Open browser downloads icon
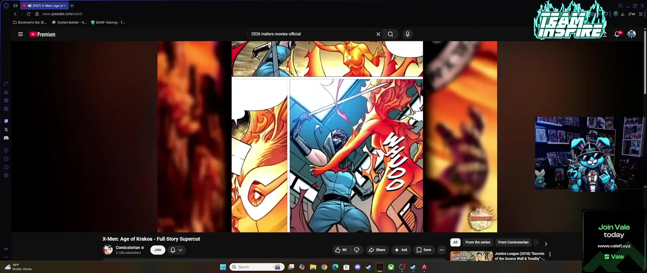 click(x=623, y=14)
